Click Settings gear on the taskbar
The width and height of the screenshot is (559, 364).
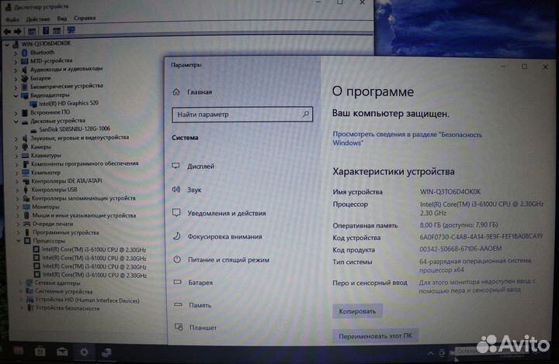[x=84, y=352]
